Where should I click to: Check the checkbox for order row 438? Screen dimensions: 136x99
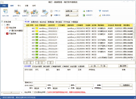27,40
